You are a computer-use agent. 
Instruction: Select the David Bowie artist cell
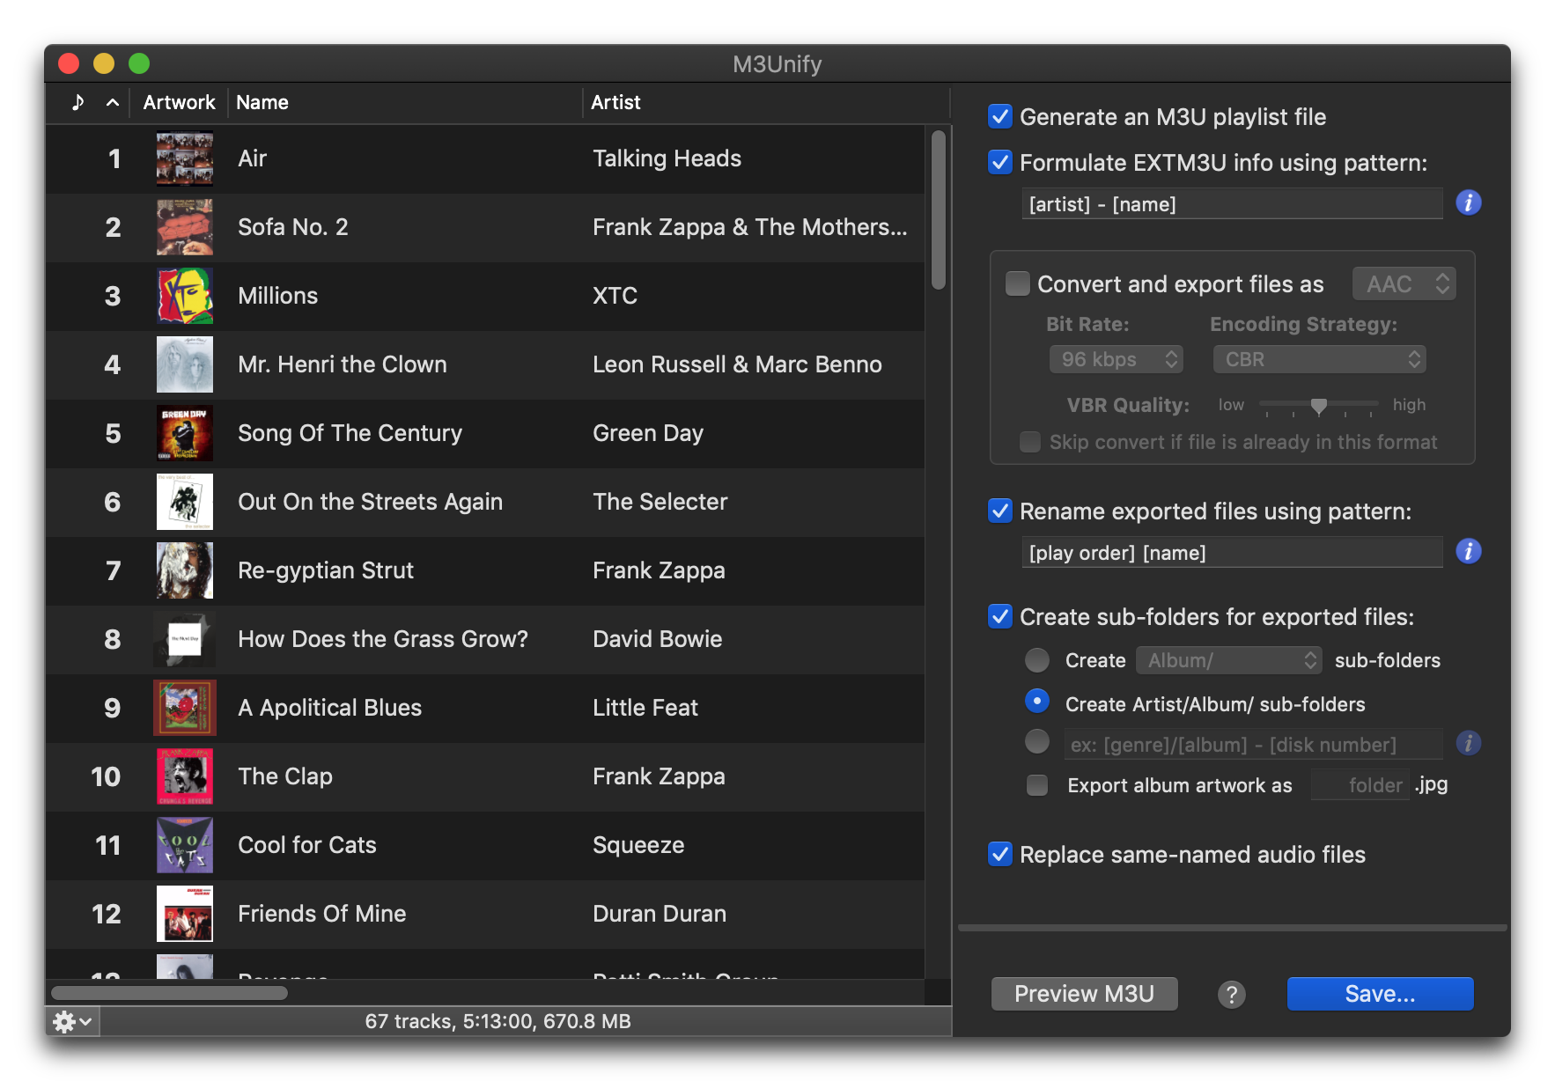(657, 639)
